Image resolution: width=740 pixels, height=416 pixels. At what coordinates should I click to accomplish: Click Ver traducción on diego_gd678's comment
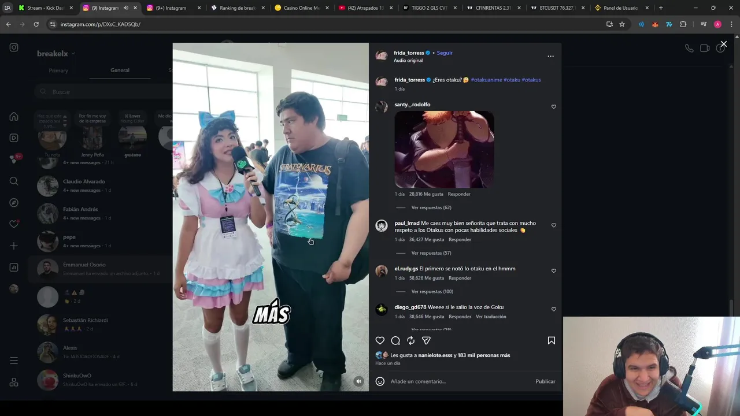[x=491, y=317]
